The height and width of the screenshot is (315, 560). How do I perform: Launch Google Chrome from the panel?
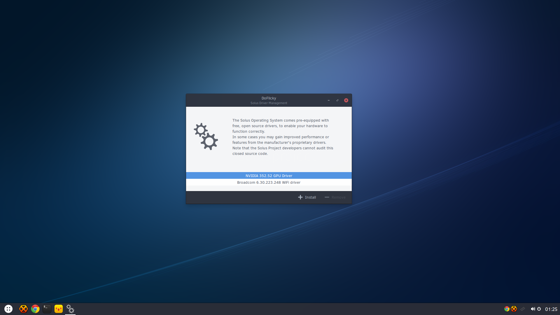(35, 309)
